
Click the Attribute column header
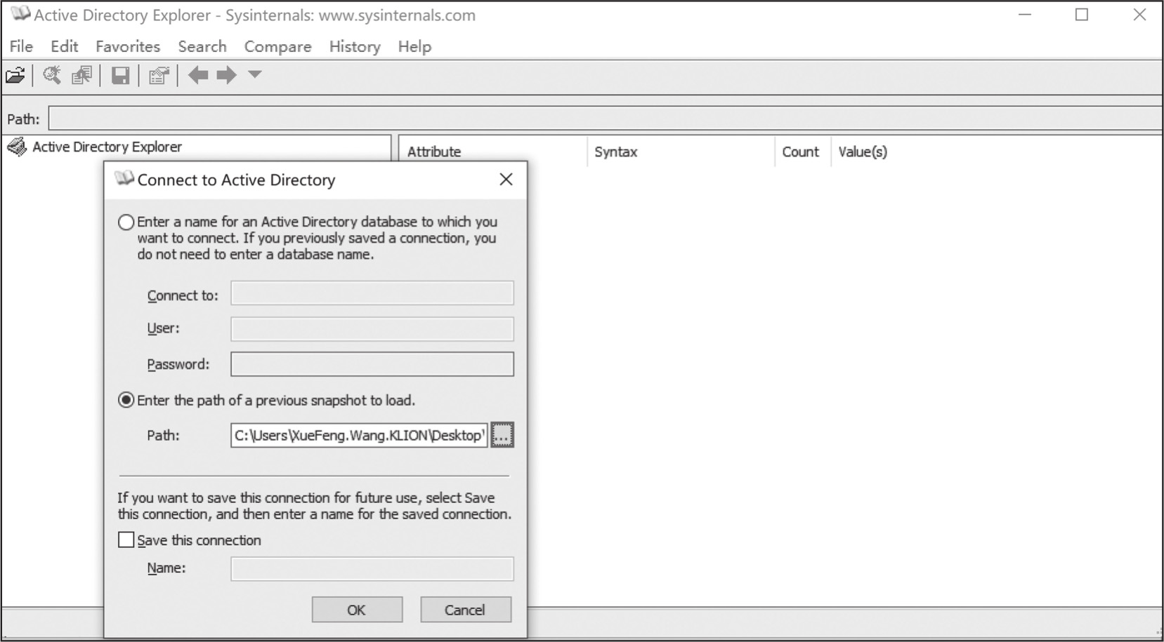pos(493,152)
